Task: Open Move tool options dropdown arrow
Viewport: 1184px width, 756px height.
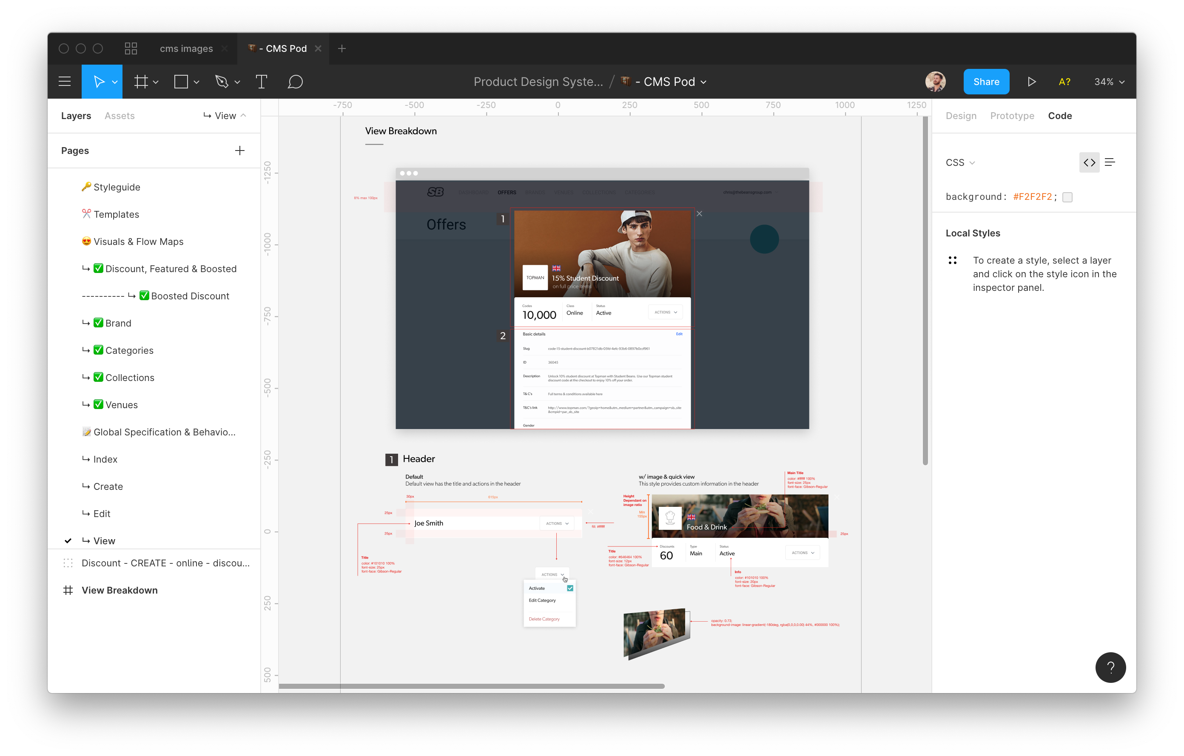Action: 114,82
